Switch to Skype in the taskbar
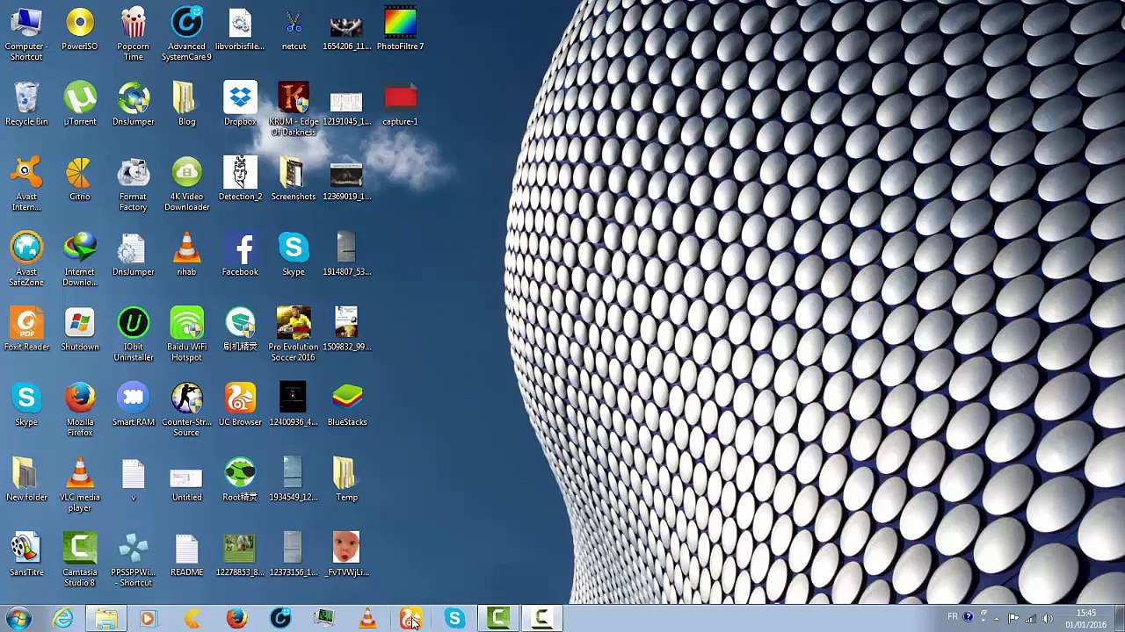 [454, 619]
